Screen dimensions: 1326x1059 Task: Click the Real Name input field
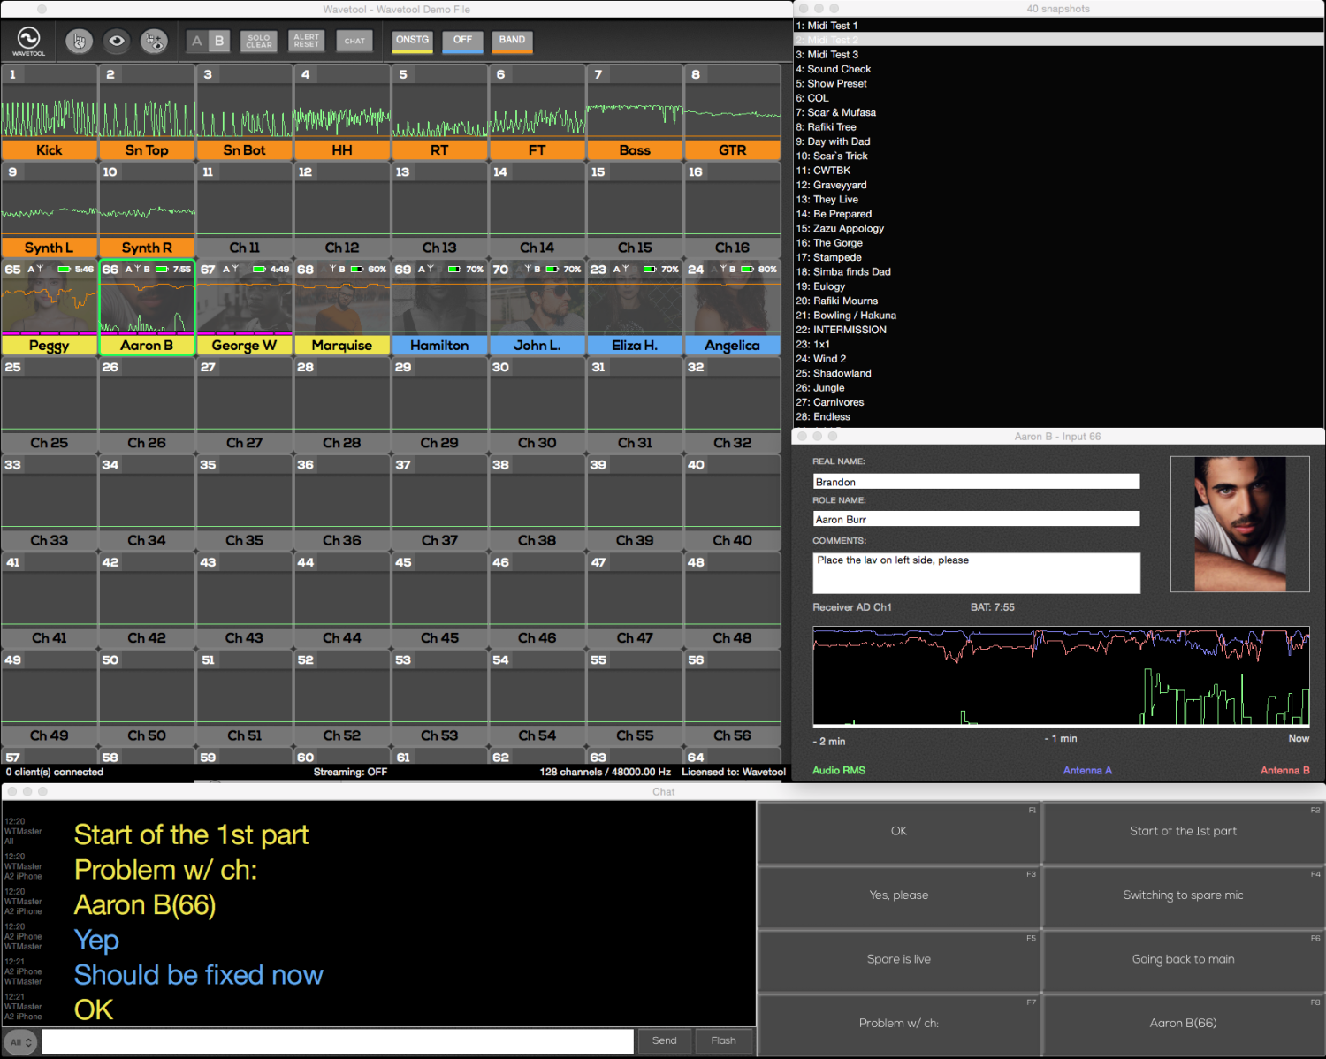976,482
